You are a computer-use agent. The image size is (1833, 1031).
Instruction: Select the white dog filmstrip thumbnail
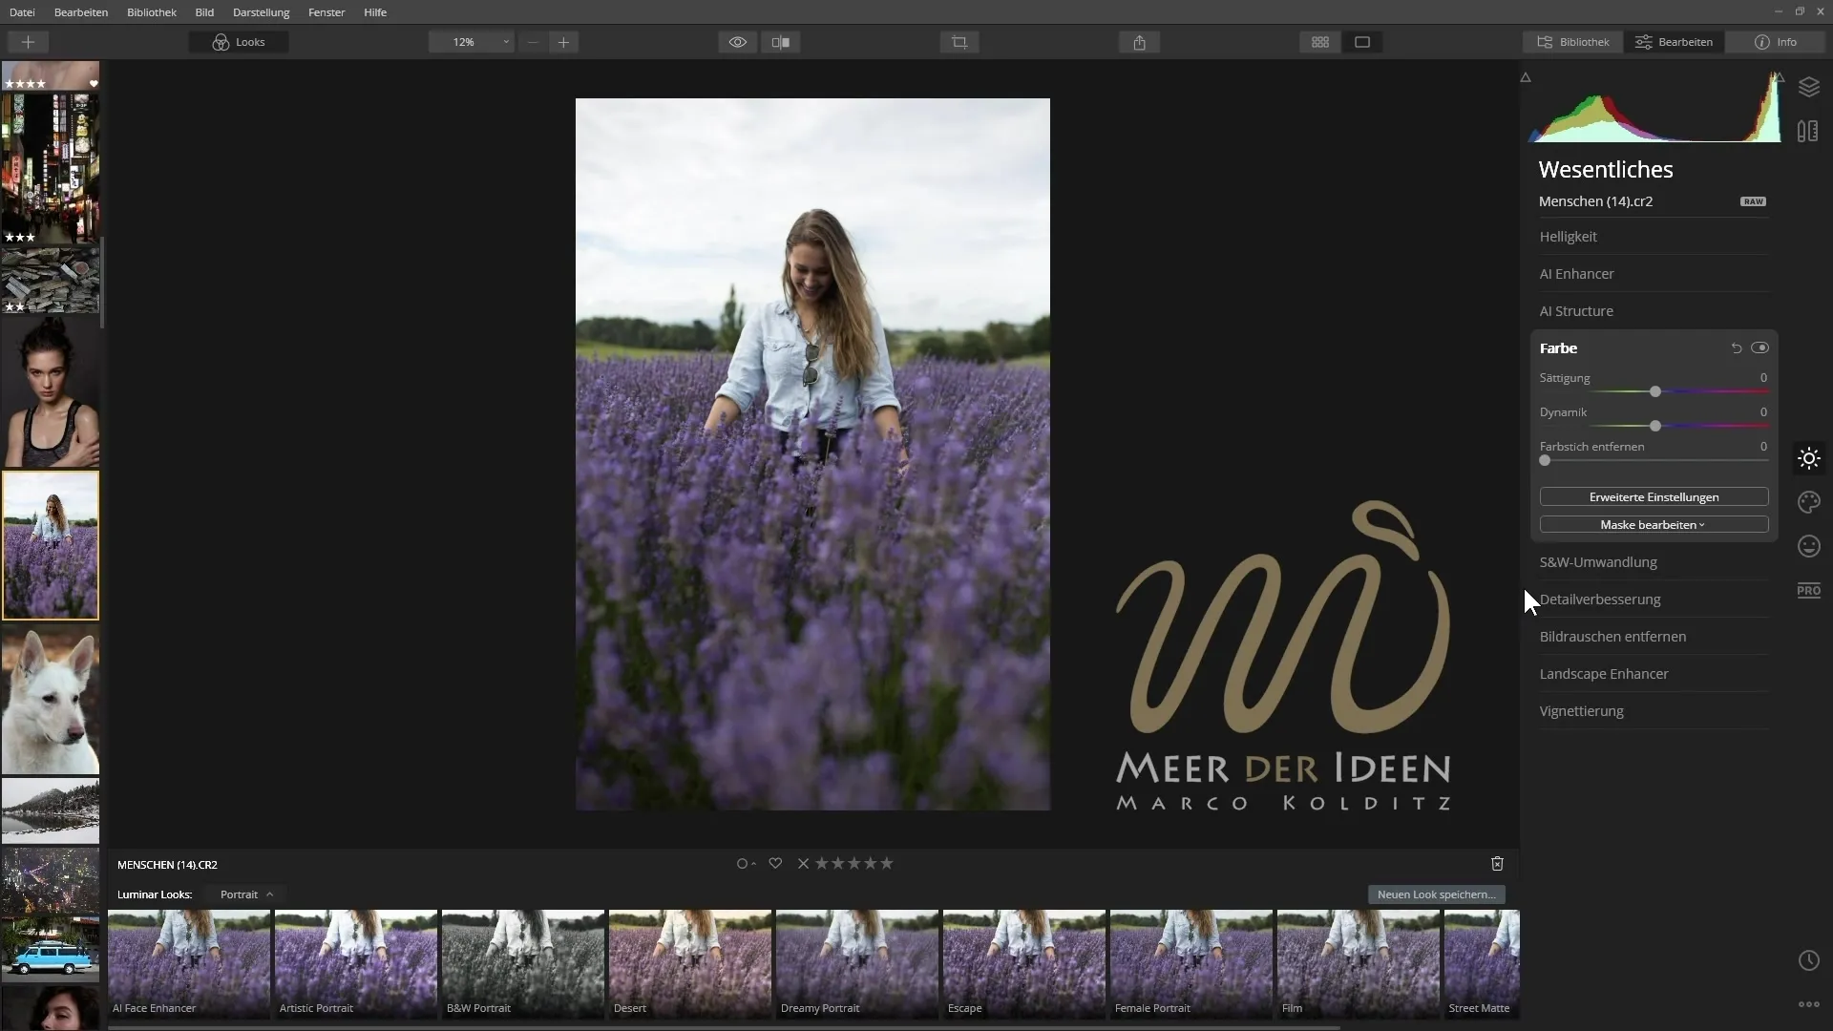[x=51, y=700]
